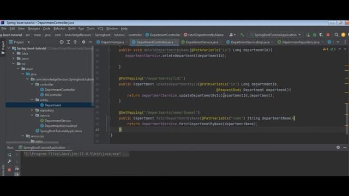Collapse the entity package

click(x=32, y=100)
